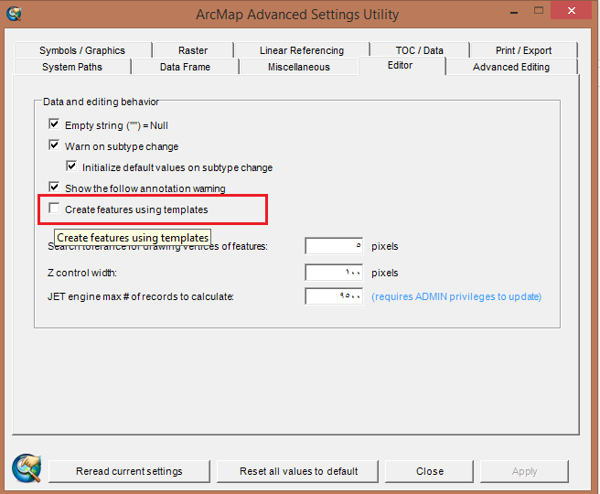The width and height of the screenshot is (600, 494).
Task: Open the Print / Export tab
Action: [523, 50]
